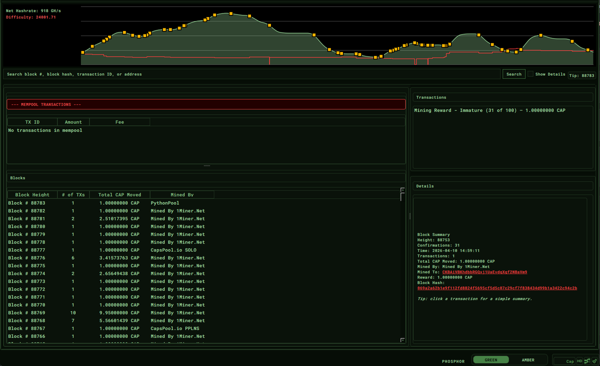Click 2.51017395 CAP amount cell

[x=119, y=219]
